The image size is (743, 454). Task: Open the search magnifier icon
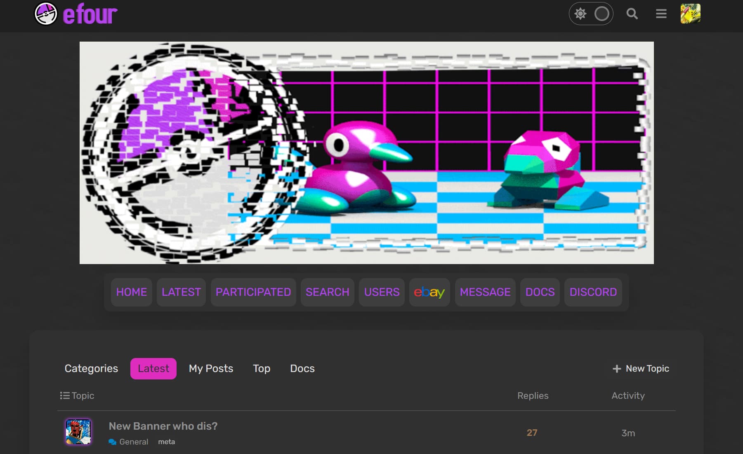632,14
